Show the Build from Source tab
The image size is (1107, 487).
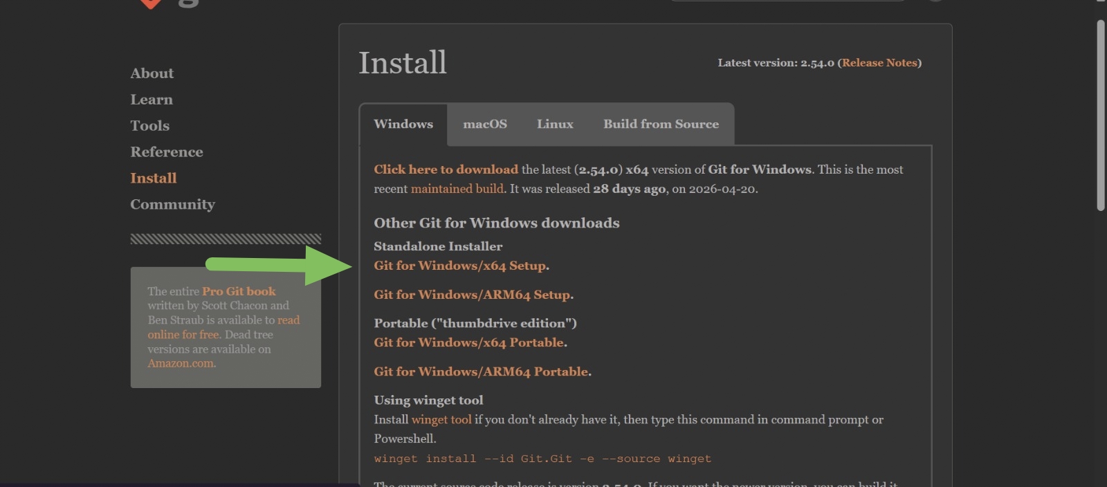pyautogui.click(x=661, y=125)
